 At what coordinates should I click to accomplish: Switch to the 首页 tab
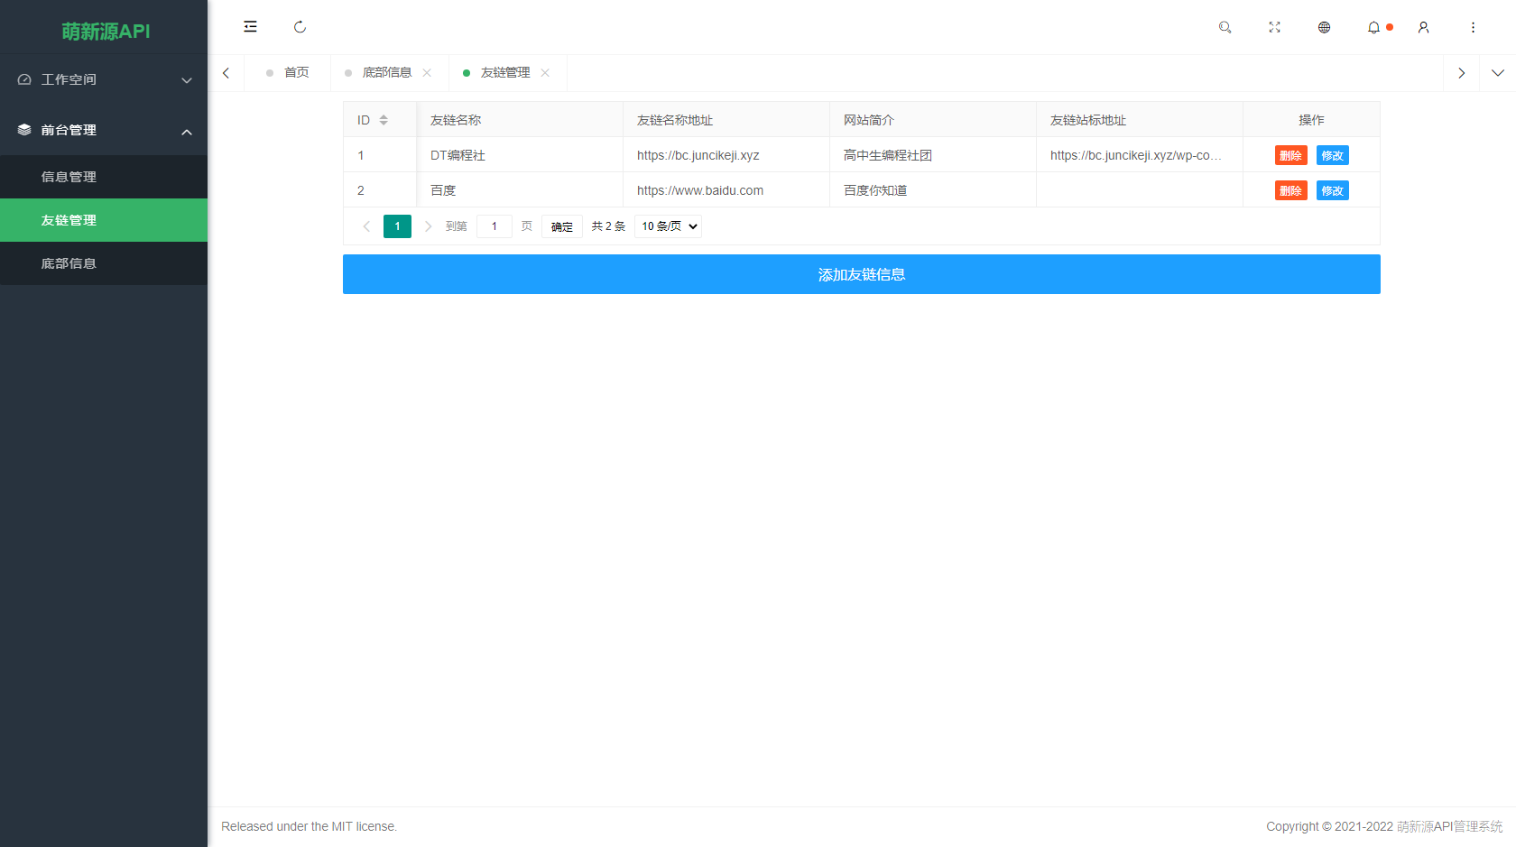[298, 72]
